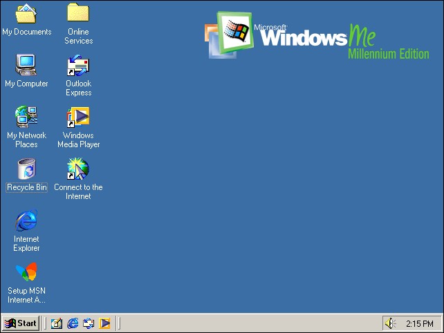Click Show Desktop in Quick Launch
Image resolution: width=444 pixels, height=333 pixels.
(57, 323)
